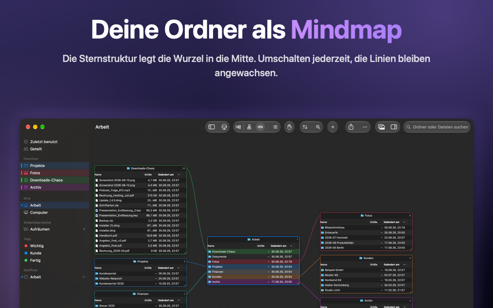Click the plus add button in toolbar

click(x=333, y=127)
